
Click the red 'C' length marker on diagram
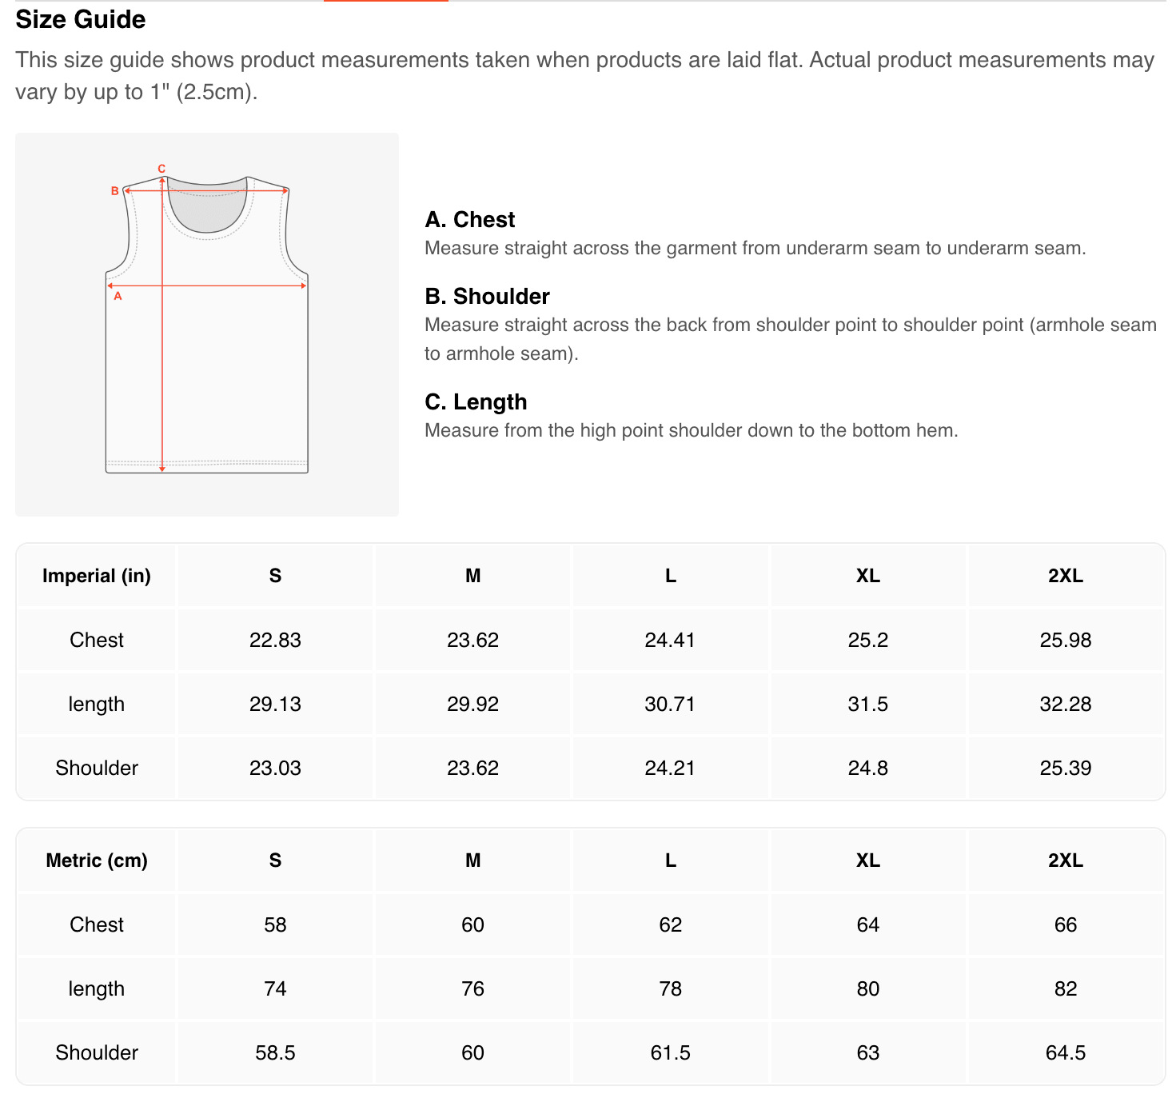point(161,169)
